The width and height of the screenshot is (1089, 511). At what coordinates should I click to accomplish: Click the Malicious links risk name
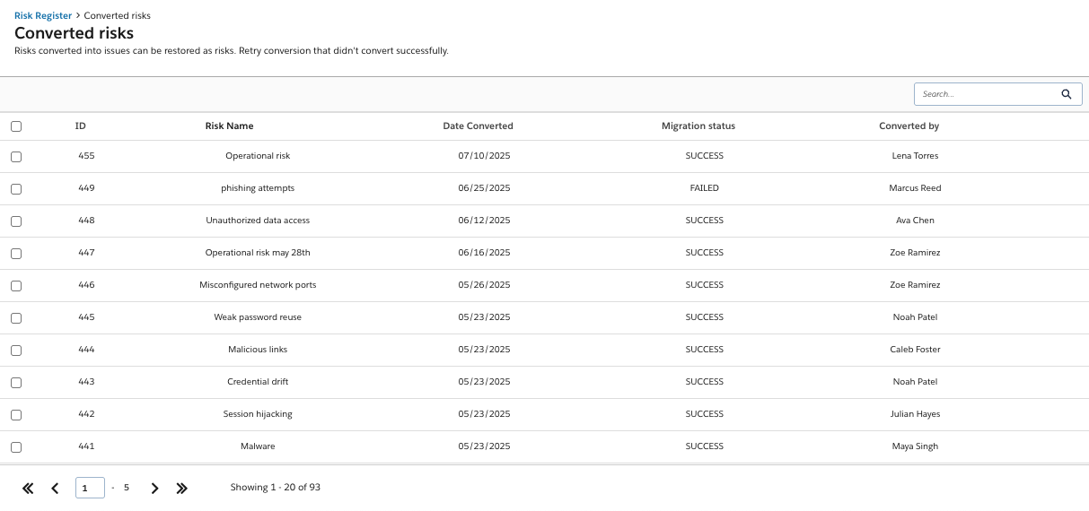(x=258, y=350)
